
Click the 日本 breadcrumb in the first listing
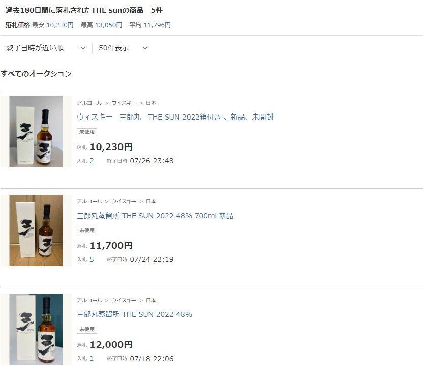(151, 103)
